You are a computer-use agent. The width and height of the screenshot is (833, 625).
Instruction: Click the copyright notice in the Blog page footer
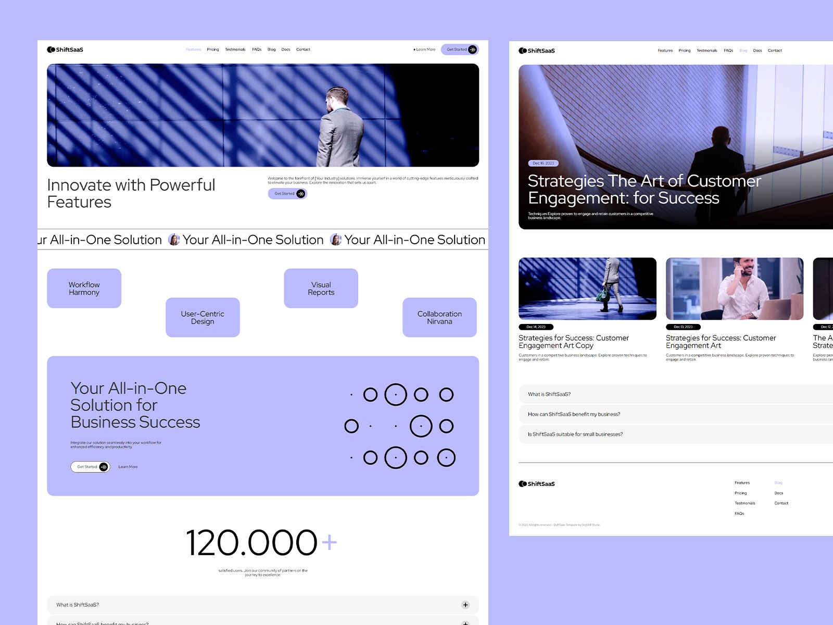559,525
